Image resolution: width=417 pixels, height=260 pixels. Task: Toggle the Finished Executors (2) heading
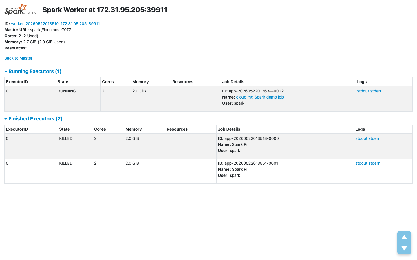(x=35, y=119)
